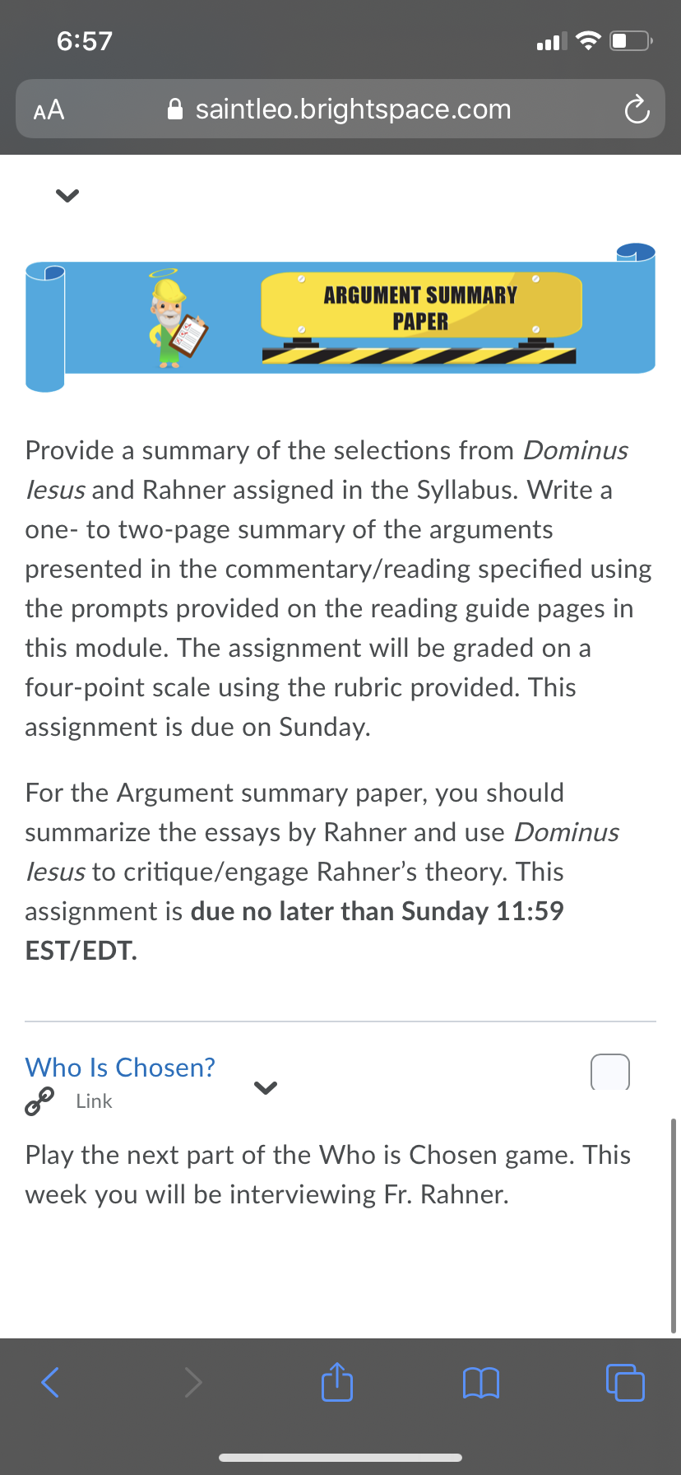Click the chain link icon under Who Is Chosen
The width and height of the screenshot is (681, 1475).
[39, 1100]
